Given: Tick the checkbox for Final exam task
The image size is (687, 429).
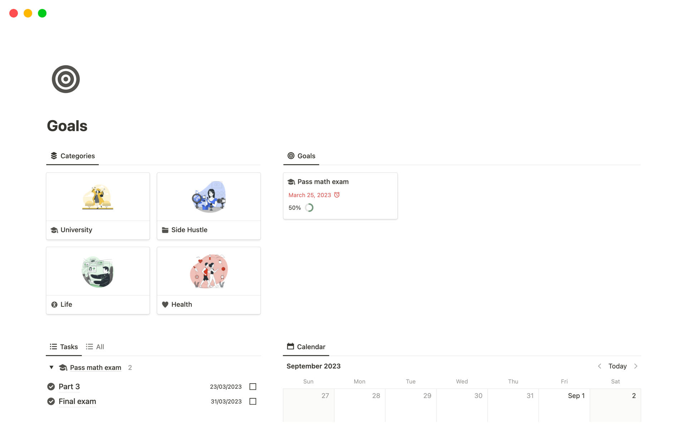Looking at the screenshot, I should coord(253,401).
